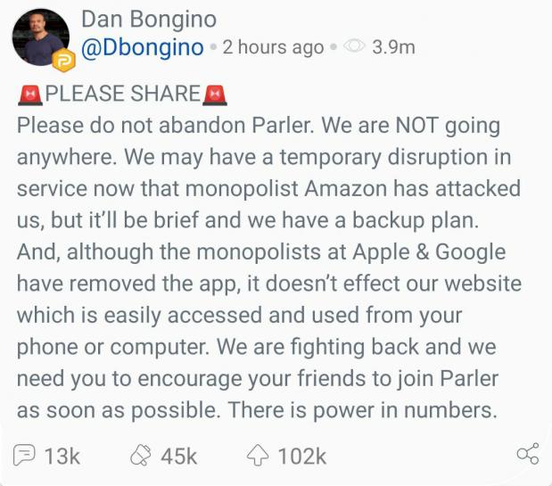Click the comment speech bubble icon

pos(27,456)
